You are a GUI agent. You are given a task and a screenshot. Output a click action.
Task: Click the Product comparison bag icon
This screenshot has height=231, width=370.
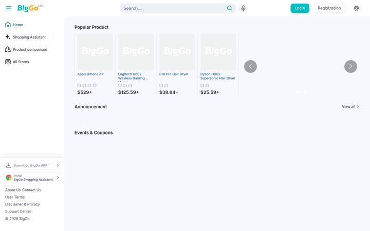tap(8, 49)
